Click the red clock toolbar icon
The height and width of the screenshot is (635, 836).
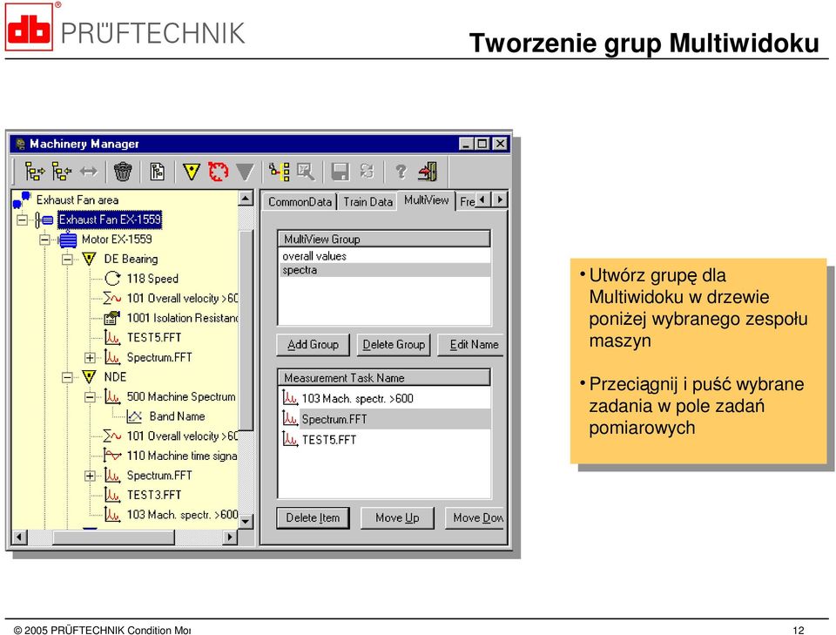pyautogui.click(x=218, y=172)
